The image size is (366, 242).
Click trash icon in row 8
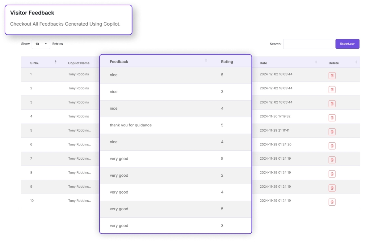332,174
